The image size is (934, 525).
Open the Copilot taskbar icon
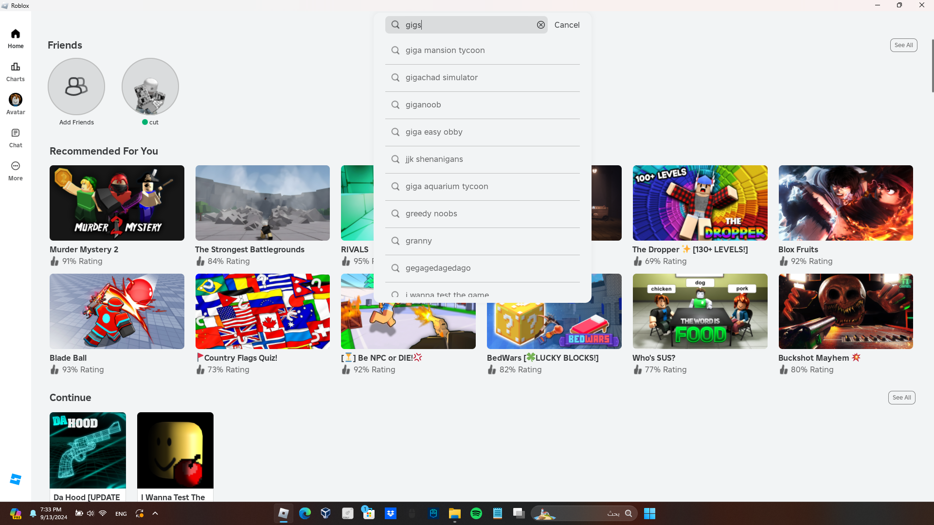coord(15,513)
